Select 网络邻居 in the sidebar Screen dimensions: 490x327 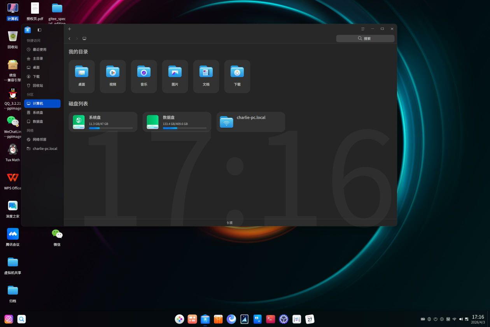point(39,139)
